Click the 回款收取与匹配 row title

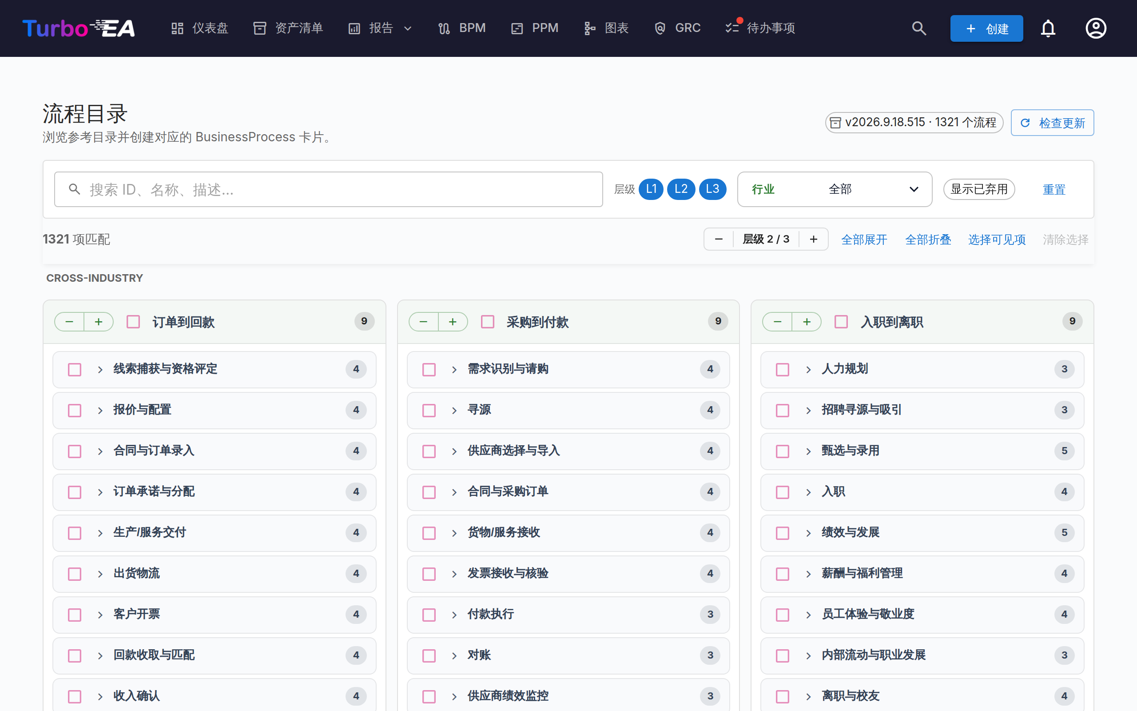(154, 655)
